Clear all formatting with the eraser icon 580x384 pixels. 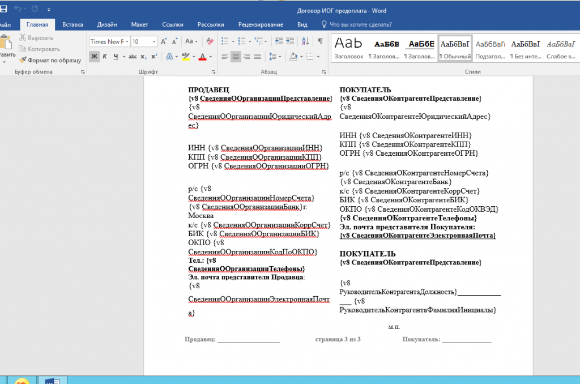(210, 41)
